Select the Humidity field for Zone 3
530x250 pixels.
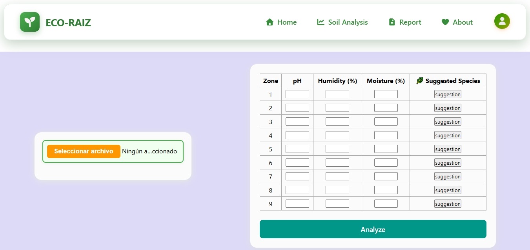(337, 121)
